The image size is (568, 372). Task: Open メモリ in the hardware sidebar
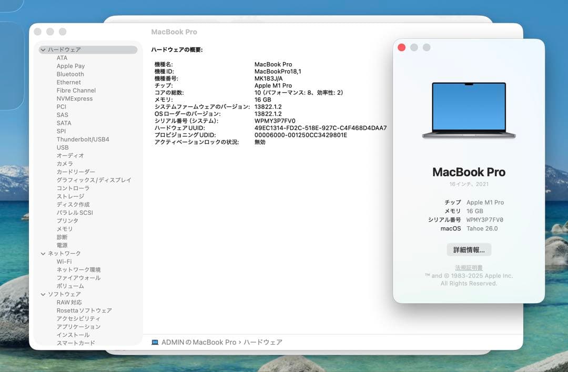point(65,229)
